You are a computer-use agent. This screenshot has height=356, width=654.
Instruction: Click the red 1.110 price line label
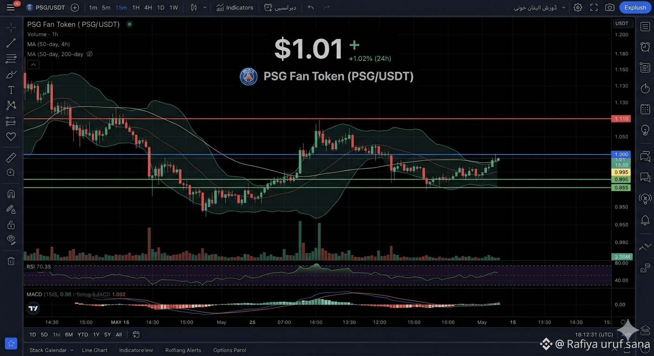pos(621,119)
